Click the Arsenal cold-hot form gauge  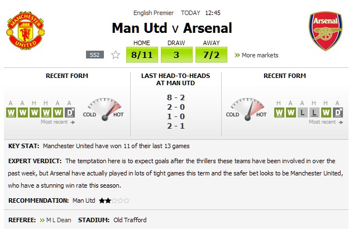point(247,109)
